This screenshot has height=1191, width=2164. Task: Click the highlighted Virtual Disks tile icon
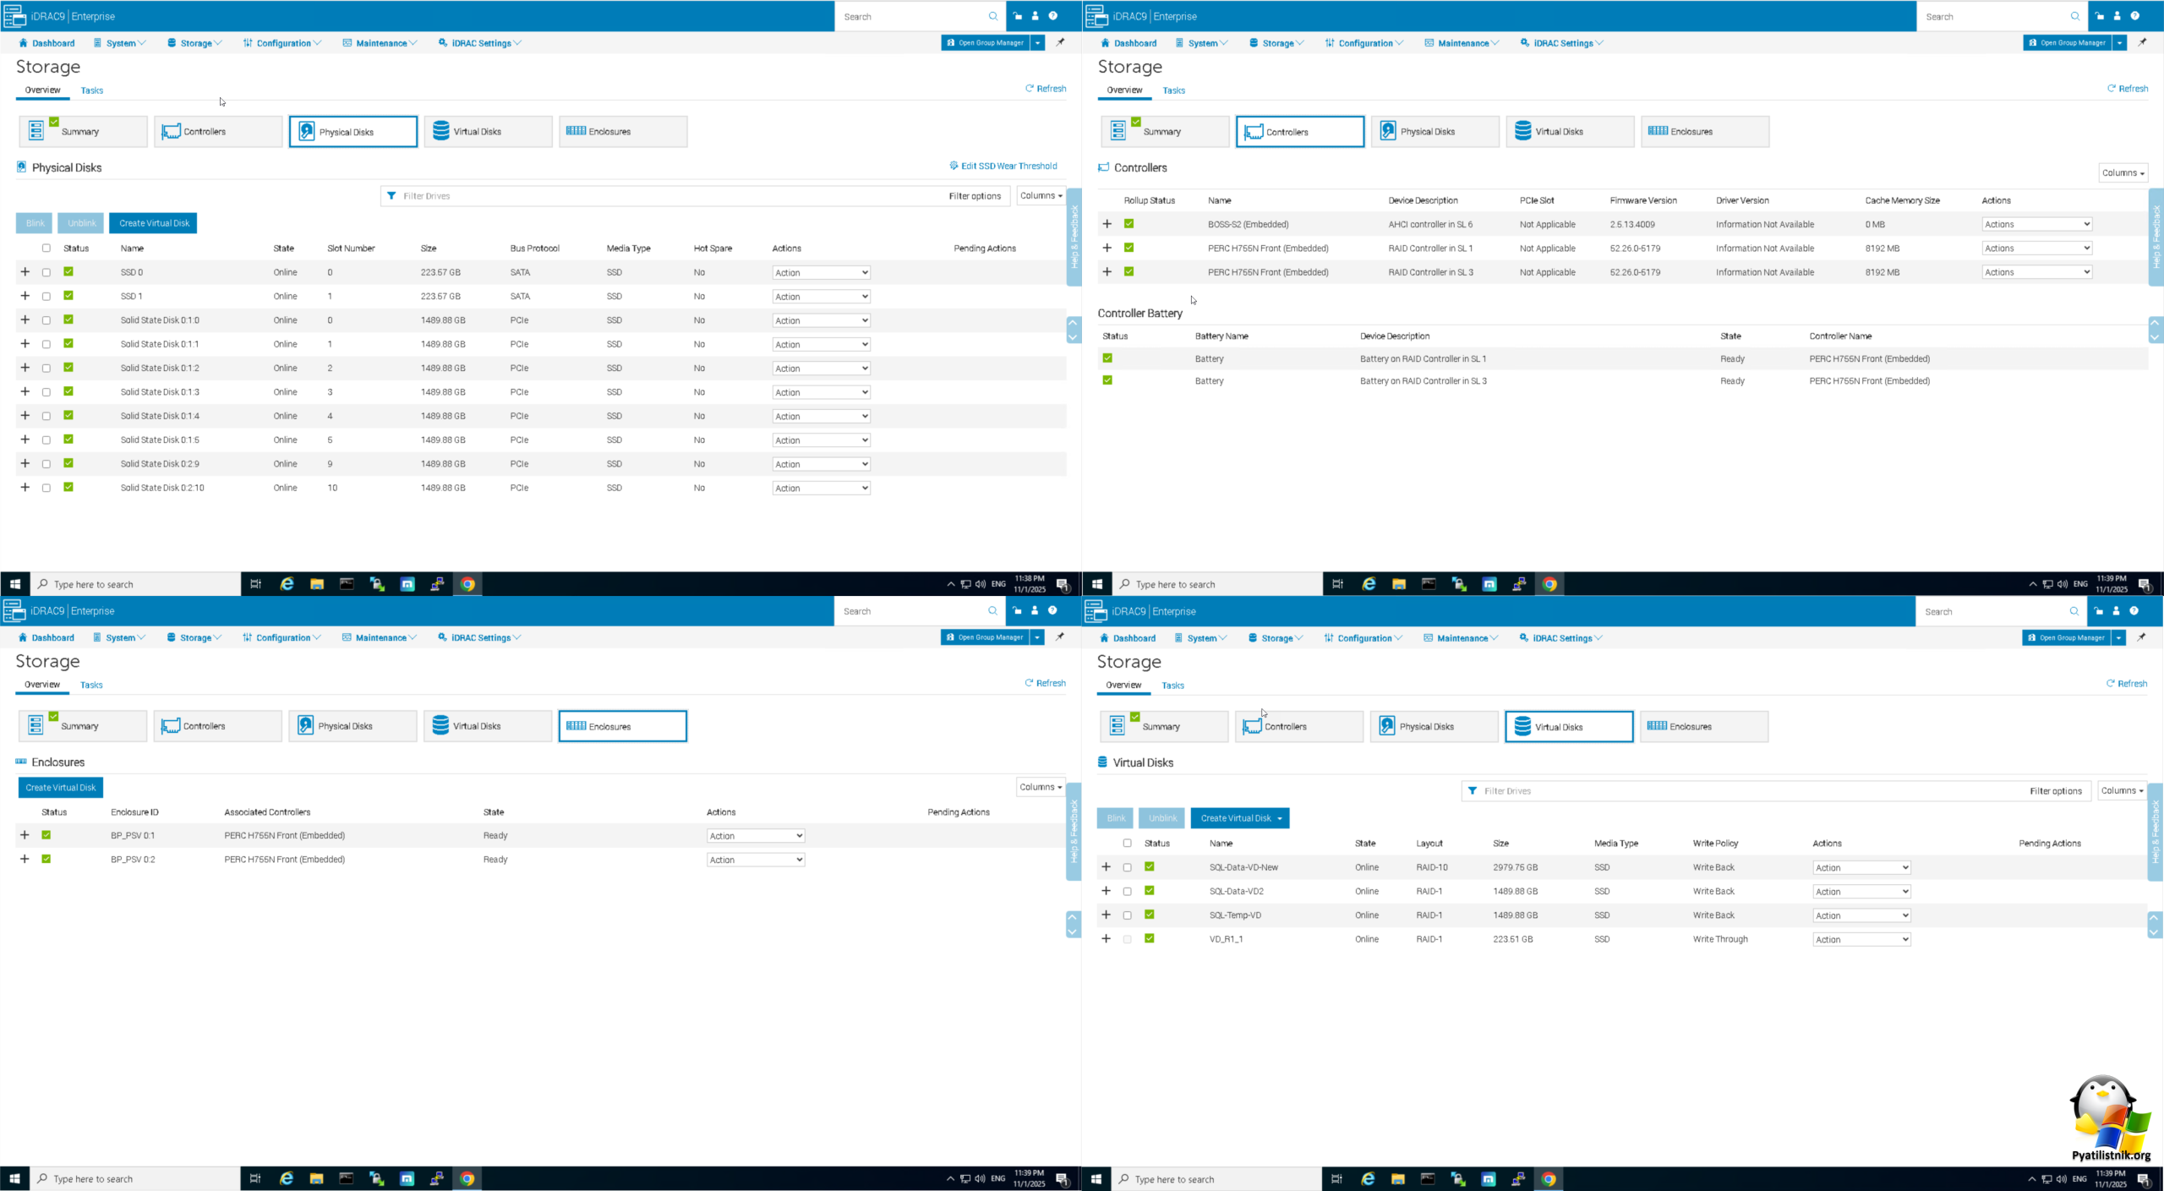click(x=1522, y=726)
